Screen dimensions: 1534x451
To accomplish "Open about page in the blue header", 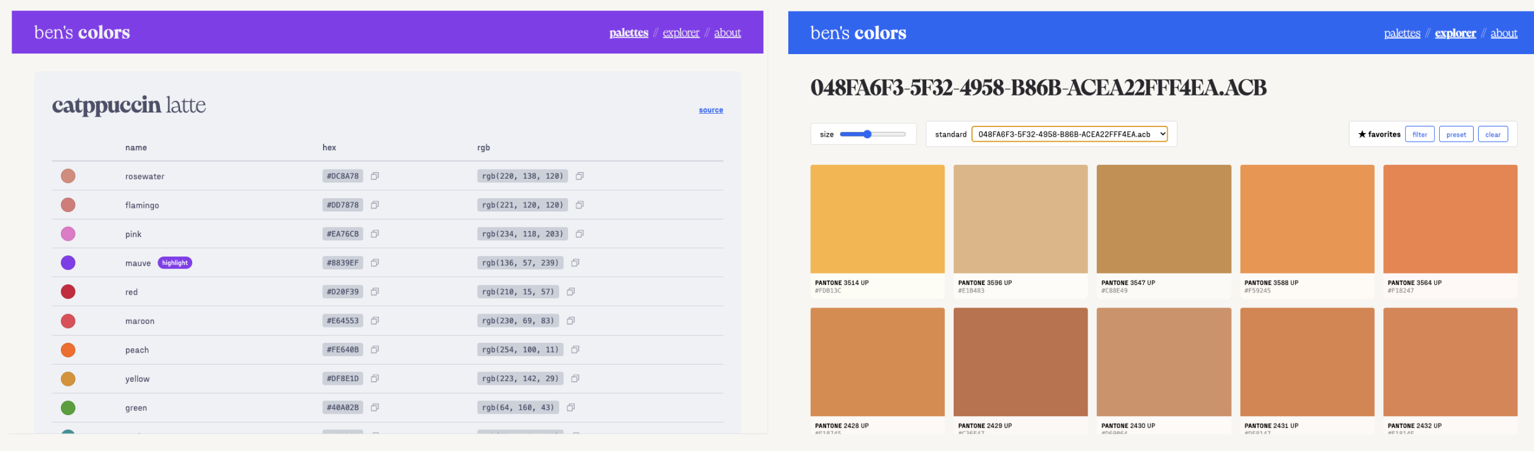I will 1504,33.
